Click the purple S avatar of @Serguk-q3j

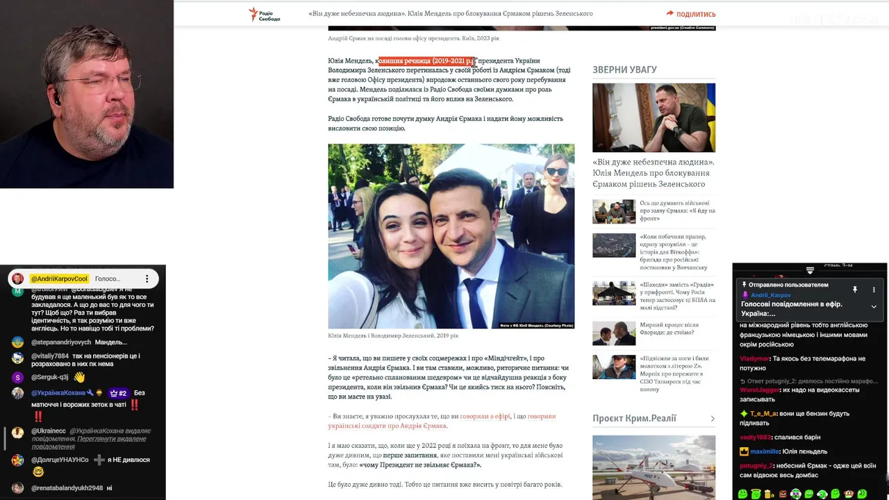pos(18,377)
